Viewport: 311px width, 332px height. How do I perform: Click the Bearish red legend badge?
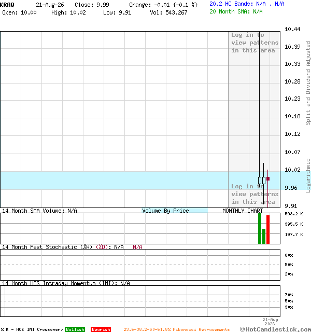pyautogui.click(x=101, y=329)
